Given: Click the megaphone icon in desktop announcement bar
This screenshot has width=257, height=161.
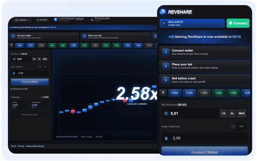Looking at the screenshot, I should pos(11,27).
